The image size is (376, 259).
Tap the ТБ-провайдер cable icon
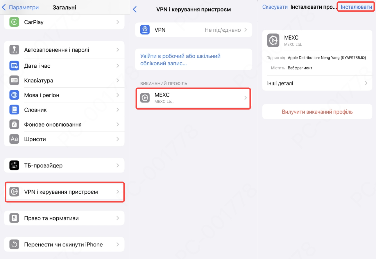[14, 166]
